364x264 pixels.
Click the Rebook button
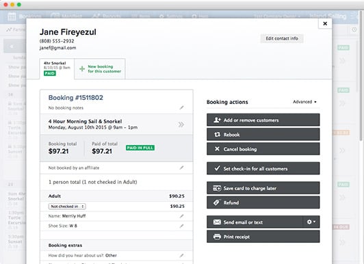coord(263,134)
